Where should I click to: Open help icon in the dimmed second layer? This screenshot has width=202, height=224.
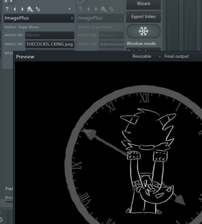click(80, 9)
